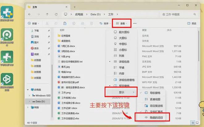Collapse 此电脑 in navigation tree
204x127 pixels.
28,89
